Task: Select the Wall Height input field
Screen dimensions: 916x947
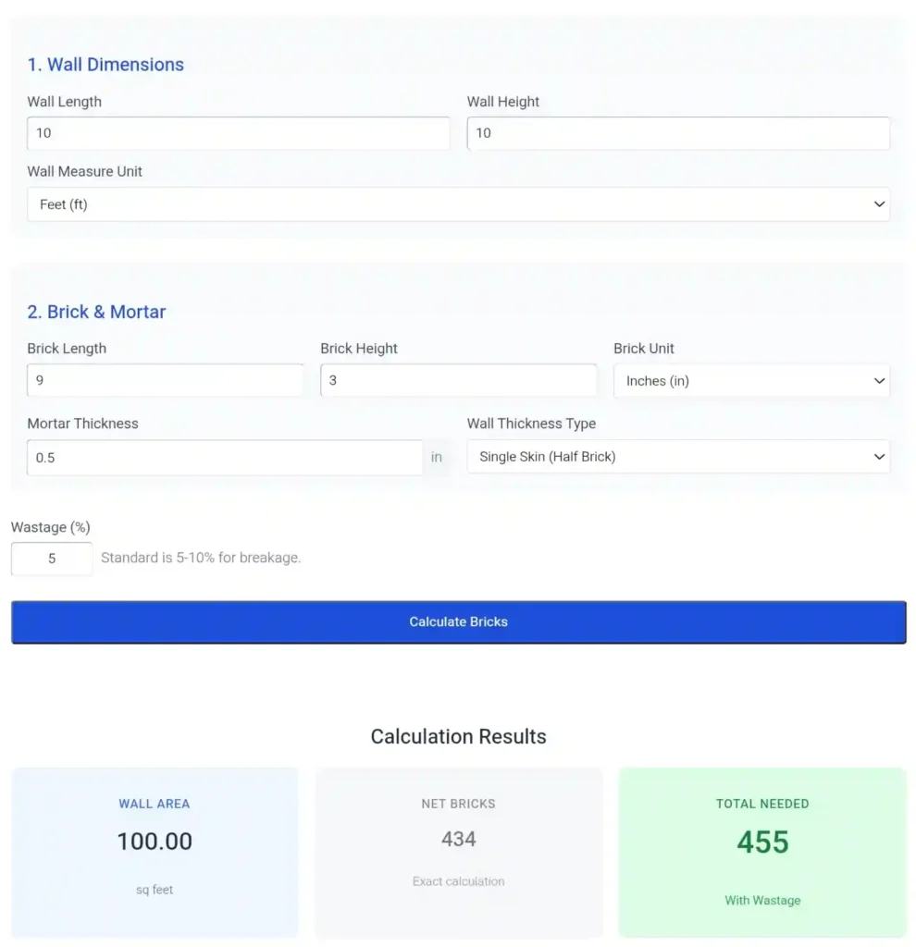Action: click(x=678, y=133)
